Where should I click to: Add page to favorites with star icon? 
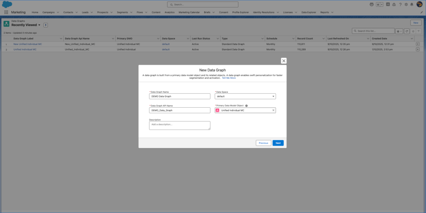pyautogui.click(x=378, y=4)
